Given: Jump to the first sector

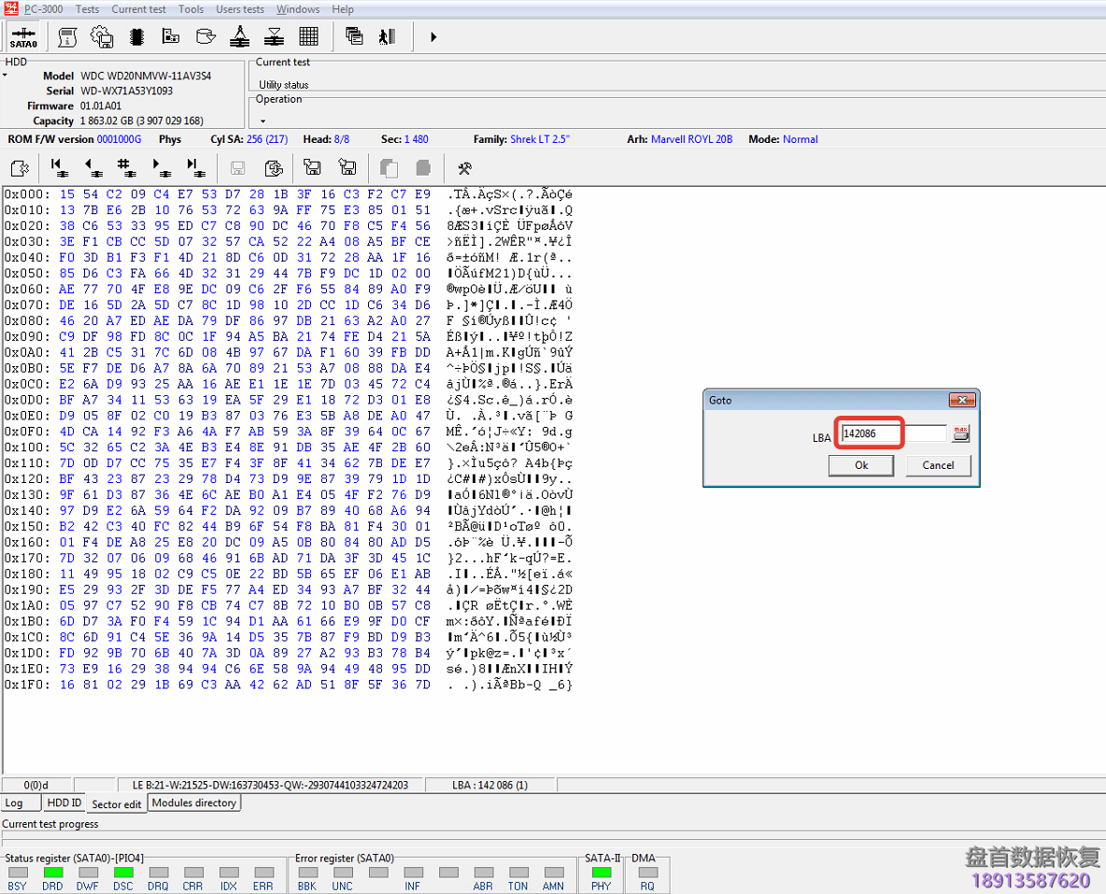Looking at the screenshot, I should pos(58,168).
